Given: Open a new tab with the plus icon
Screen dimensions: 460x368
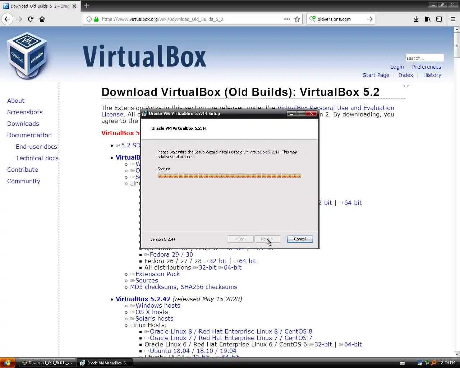Looking at the screenshot, I should 87,6.
